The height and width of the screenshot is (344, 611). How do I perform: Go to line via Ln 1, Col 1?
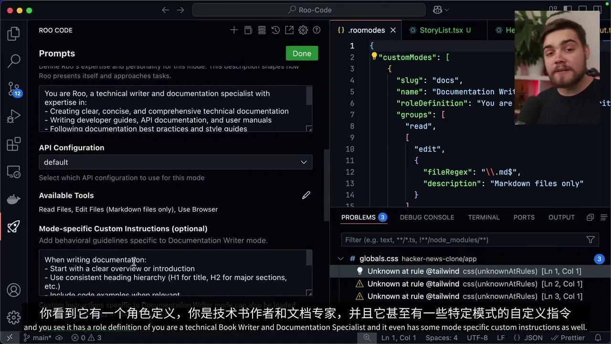[x=399, y=338]
